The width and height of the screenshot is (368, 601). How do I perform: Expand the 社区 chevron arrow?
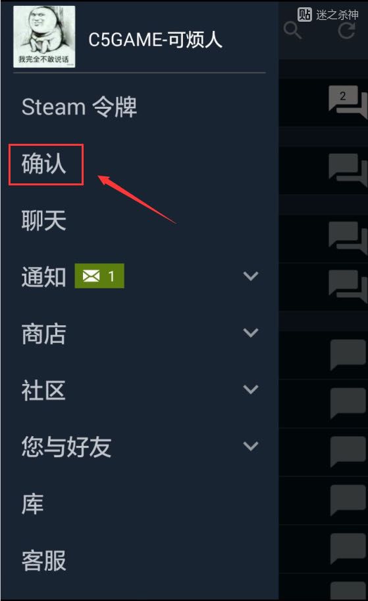point(251,389)
